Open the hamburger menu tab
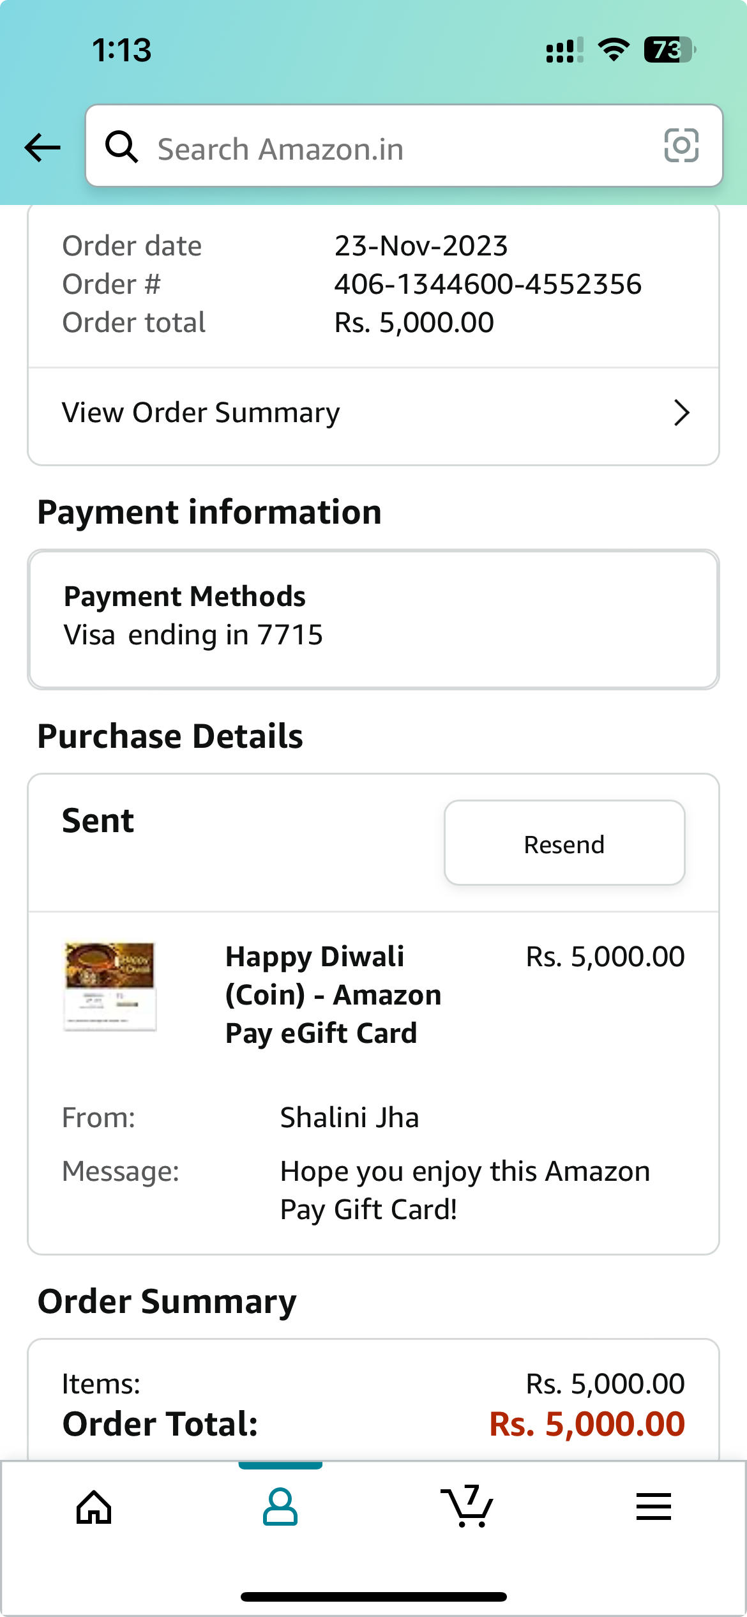This screenshot has width=747, height=1617. [653, 1507]
